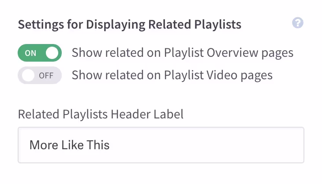Select 'Show related on Playlist Video pages' label
The width and height of the screenshot is (322, 184).
(x=172, y=75)
